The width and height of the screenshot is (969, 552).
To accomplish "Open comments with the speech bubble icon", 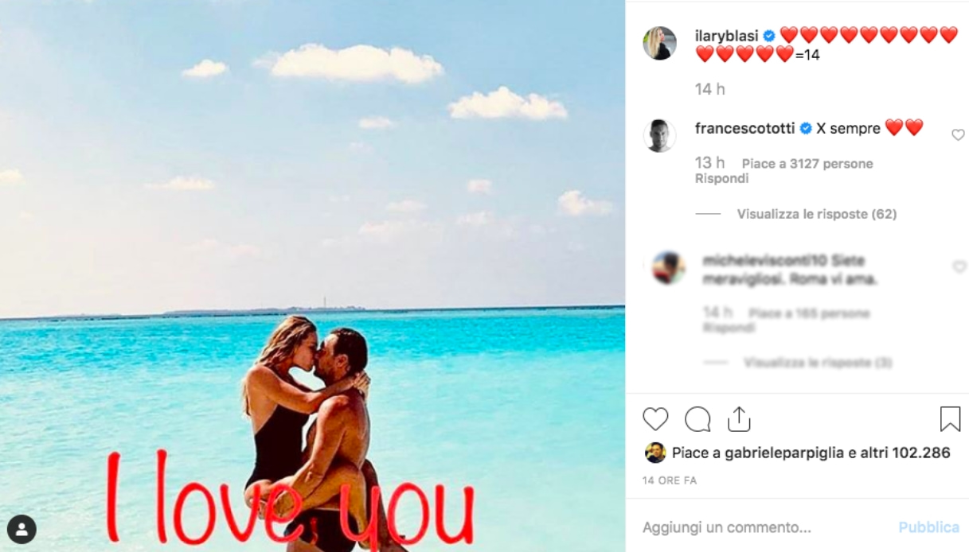I will (x=697, y=419).
